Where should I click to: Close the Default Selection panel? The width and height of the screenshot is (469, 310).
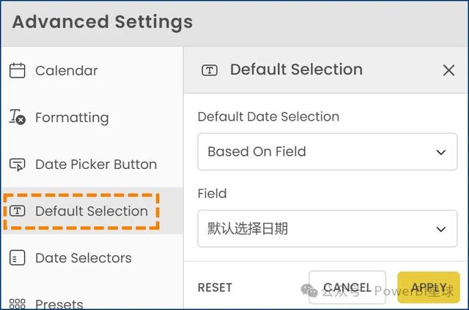click(448, 70)
